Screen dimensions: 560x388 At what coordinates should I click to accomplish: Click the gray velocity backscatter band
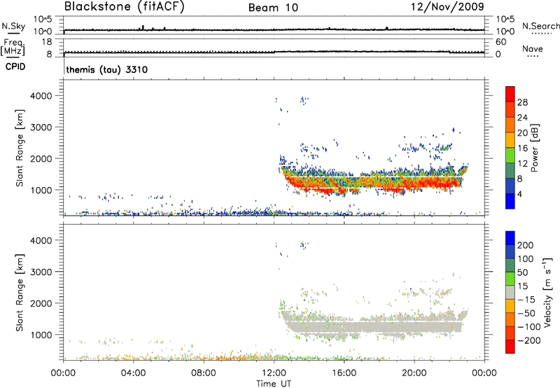click(x=373, y=326)
